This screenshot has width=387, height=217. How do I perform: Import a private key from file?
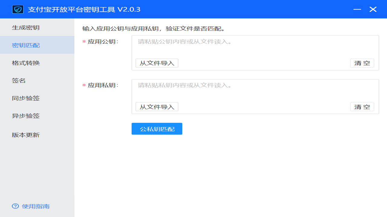pos(157,107)
